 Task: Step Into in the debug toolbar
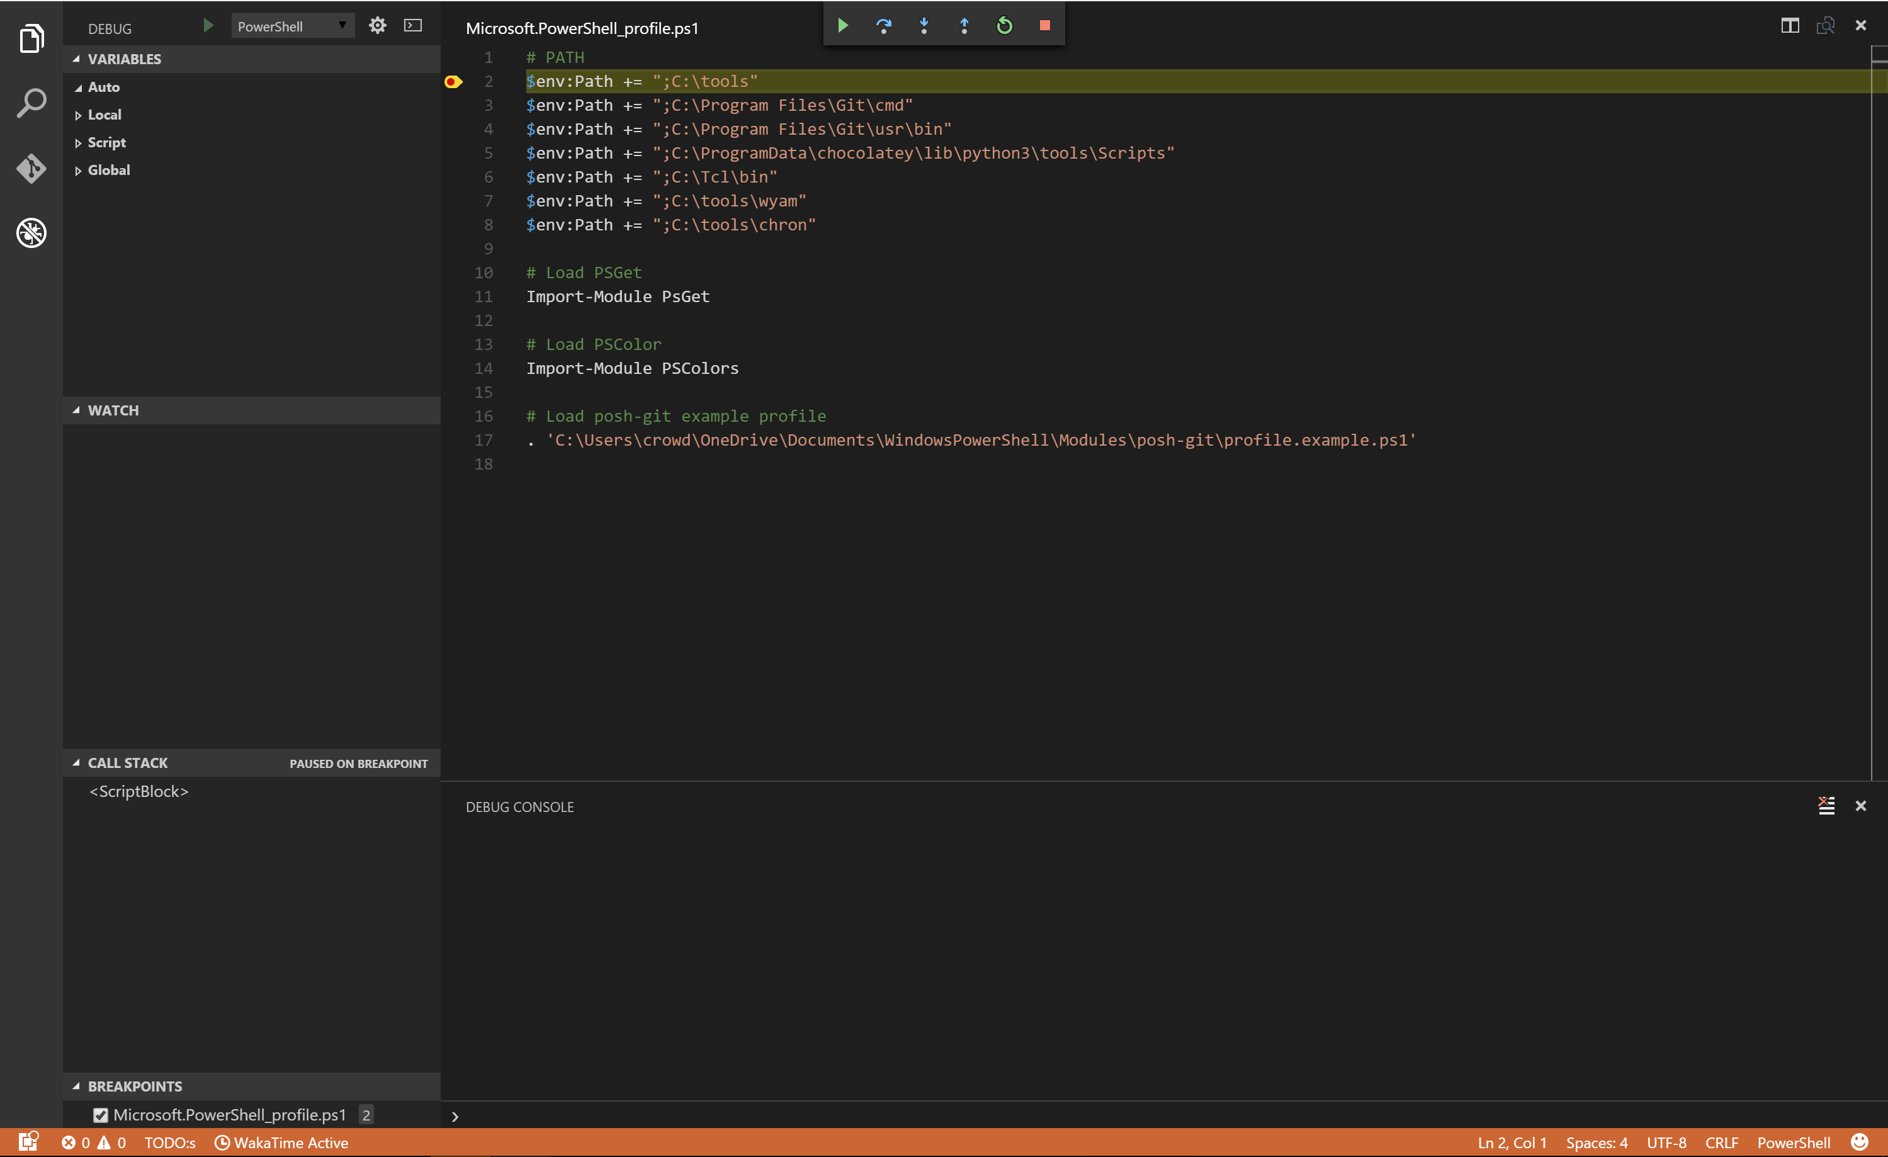[924, 25]
